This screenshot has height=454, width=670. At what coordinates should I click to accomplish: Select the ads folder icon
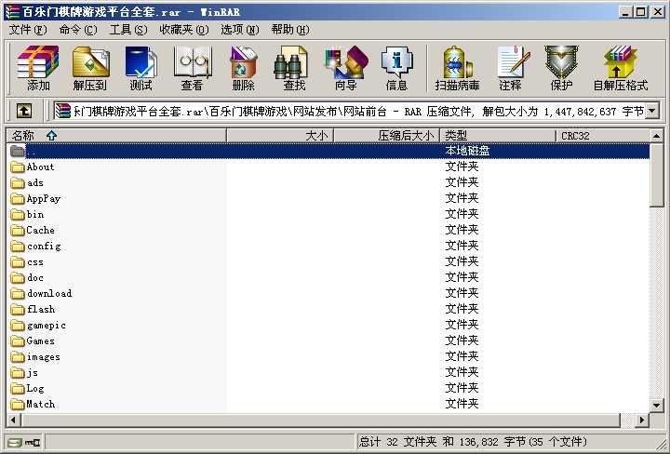(x=18, y=182)
